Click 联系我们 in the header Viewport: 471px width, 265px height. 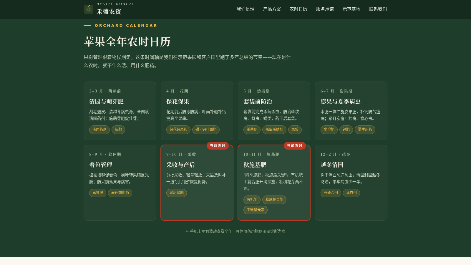point(378,9)
